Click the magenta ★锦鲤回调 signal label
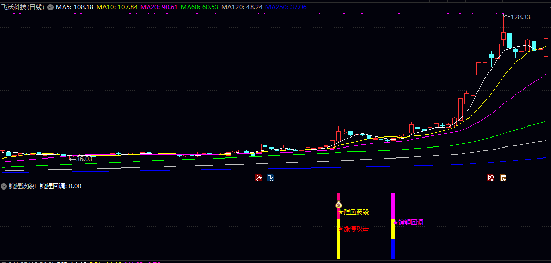The image size is (551, 263). point(408,222)
